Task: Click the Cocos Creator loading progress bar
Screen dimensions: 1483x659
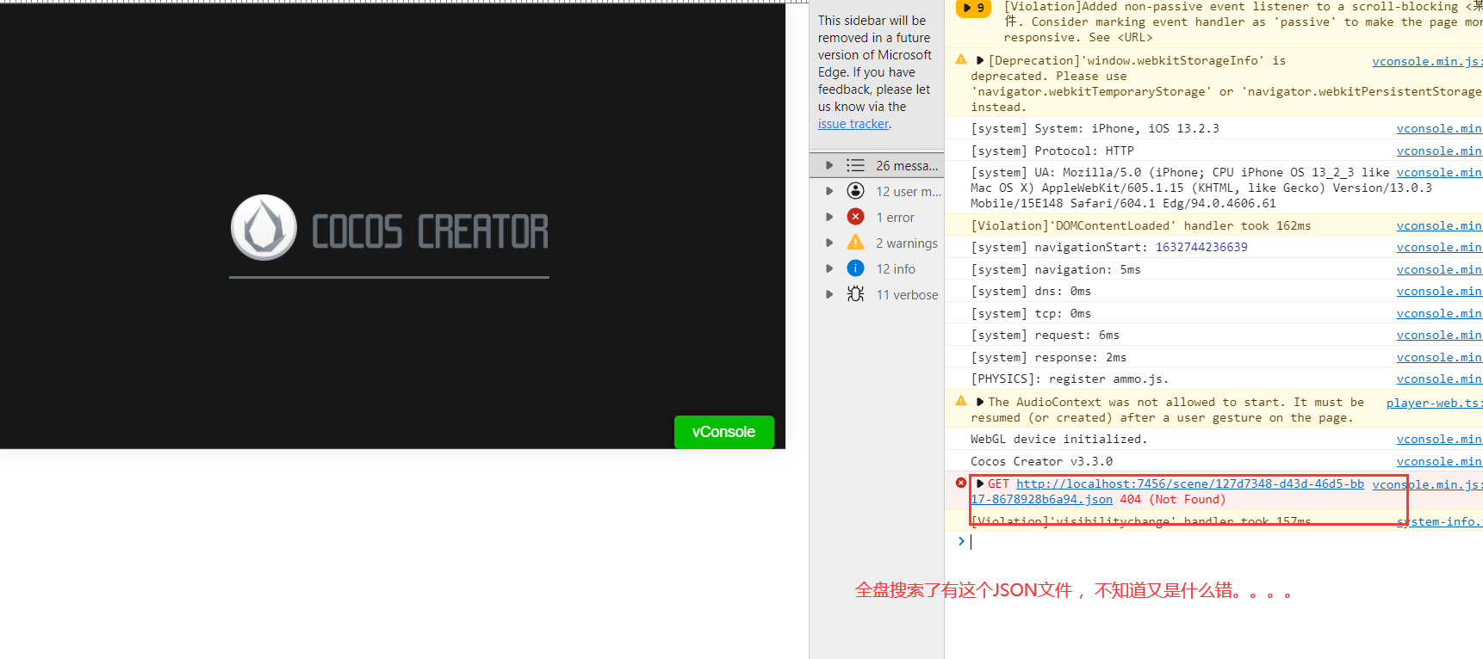Action: 389,277
